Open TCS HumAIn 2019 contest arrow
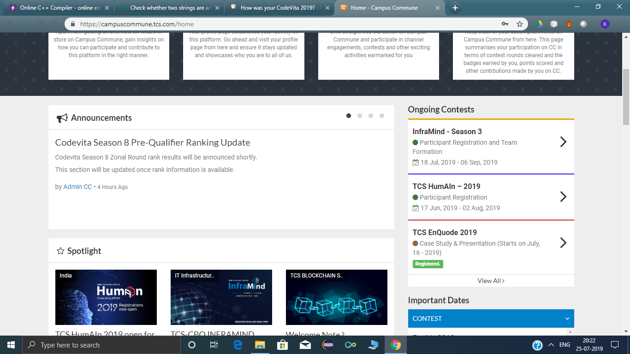The image size is (630, 354). pyautogui.click(x=563, y=197)
